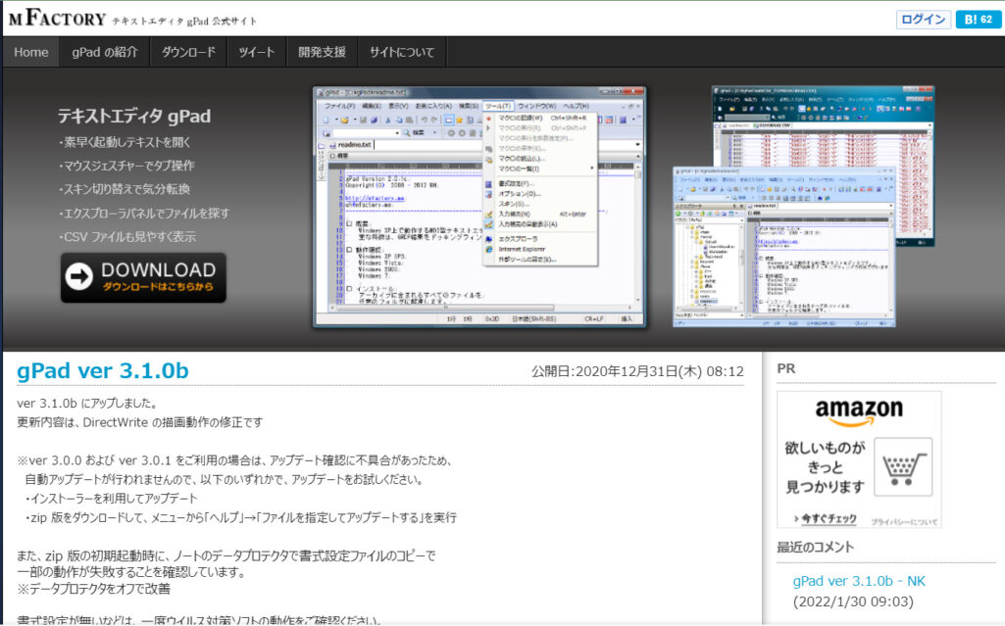Screen dimensions: 1005x626
Task: Click the 公開日 2020年12月31日 date text
Action: (x=637, y=371)
